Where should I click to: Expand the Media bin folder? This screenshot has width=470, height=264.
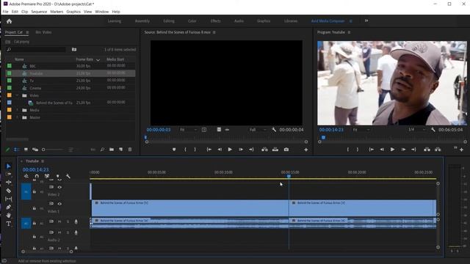[x=17, y=110]
